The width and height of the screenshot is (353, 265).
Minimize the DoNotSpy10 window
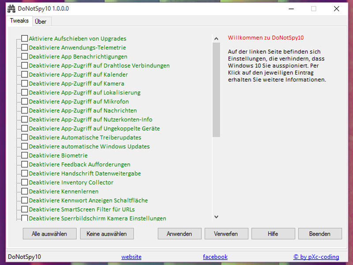point(291,9)
